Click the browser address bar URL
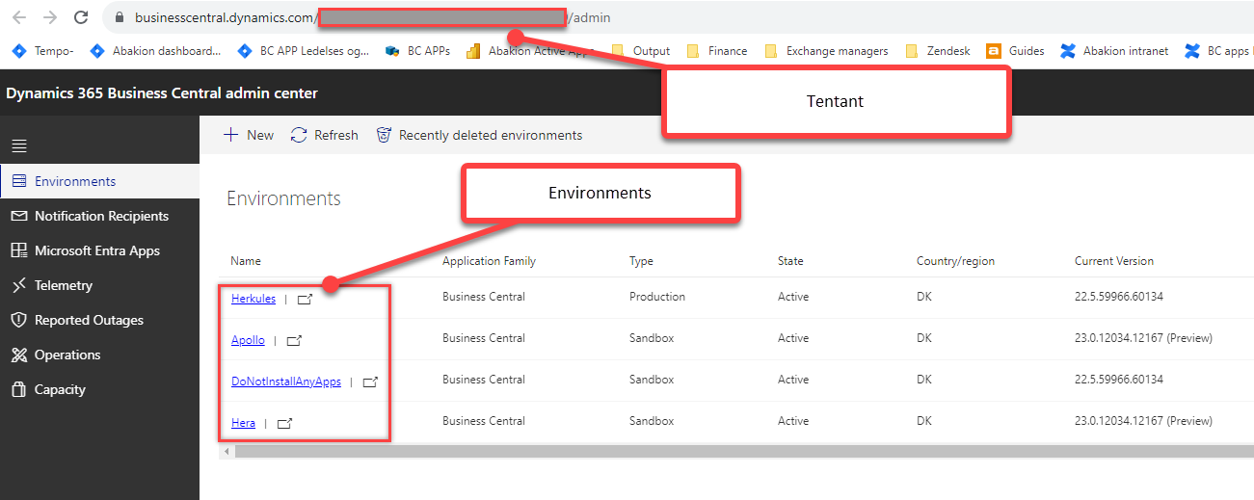Image resolution: width=1254 pixels, height=500 pixels. pos(373,17)
